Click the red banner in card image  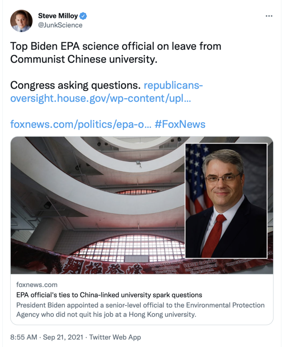point(142,264)
